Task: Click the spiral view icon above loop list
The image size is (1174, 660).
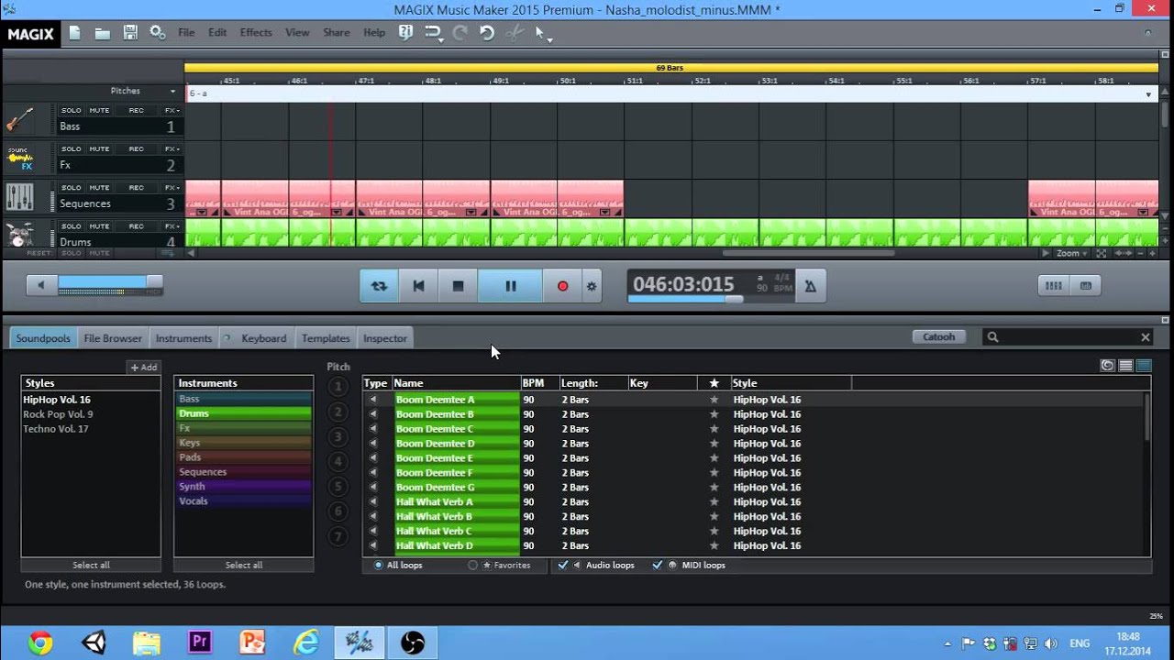Action: [1107, 365]
